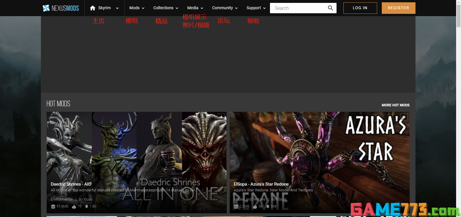Screen dimensions: 461x217
Task: Click plus icon on Daedric Shrines card
Action: click(x=221, y=117)
